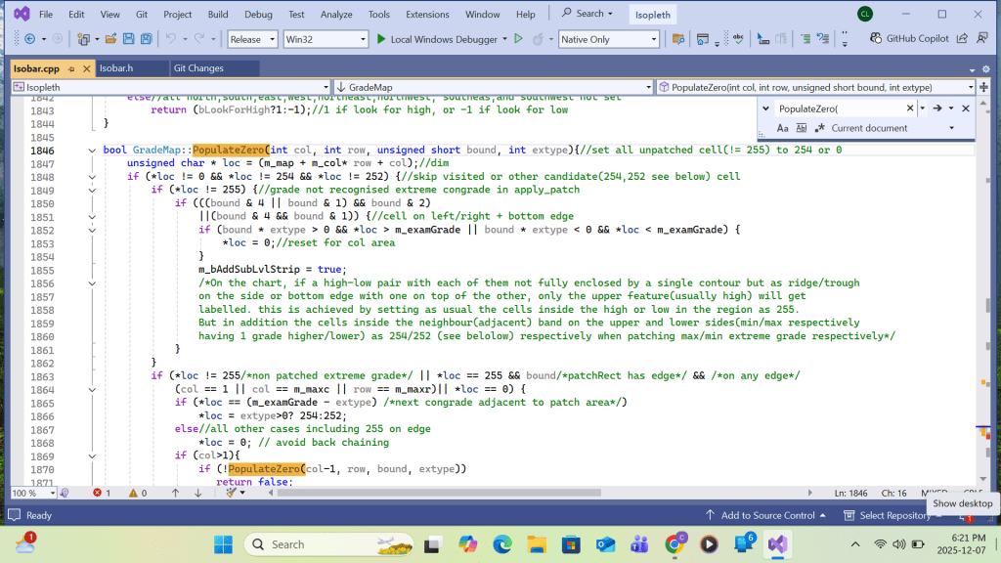The image size is (1001, 563).
Task: Expand the Current document scope dropdown
Action: pyautogui.click(x=950, y=129)
